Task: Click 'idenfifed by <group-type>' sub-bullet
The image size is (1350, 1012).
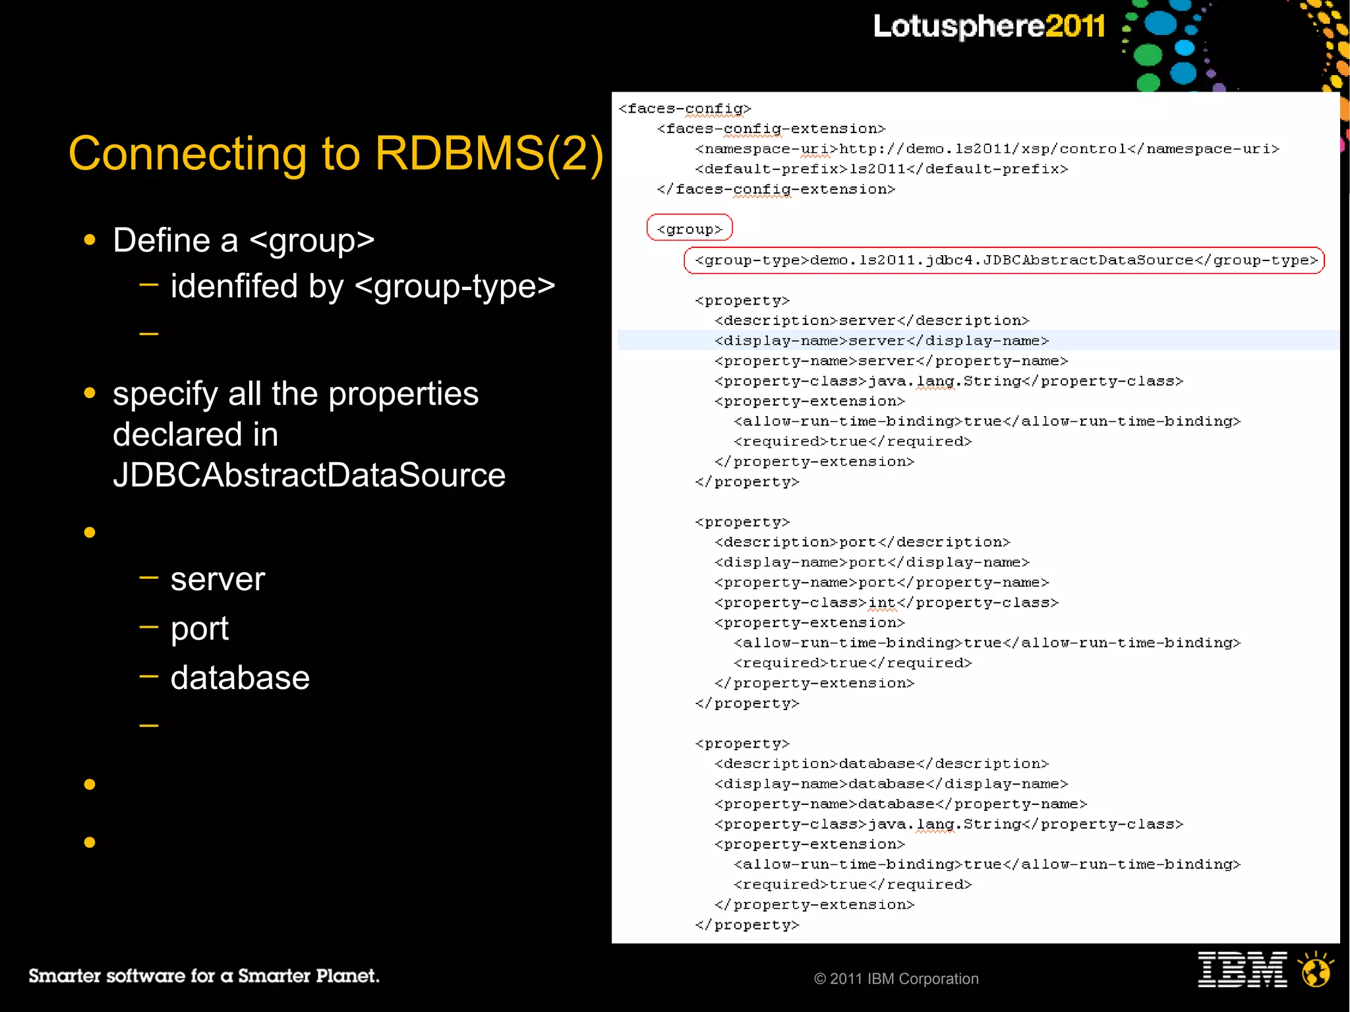Action: click(x=363, y=286)
